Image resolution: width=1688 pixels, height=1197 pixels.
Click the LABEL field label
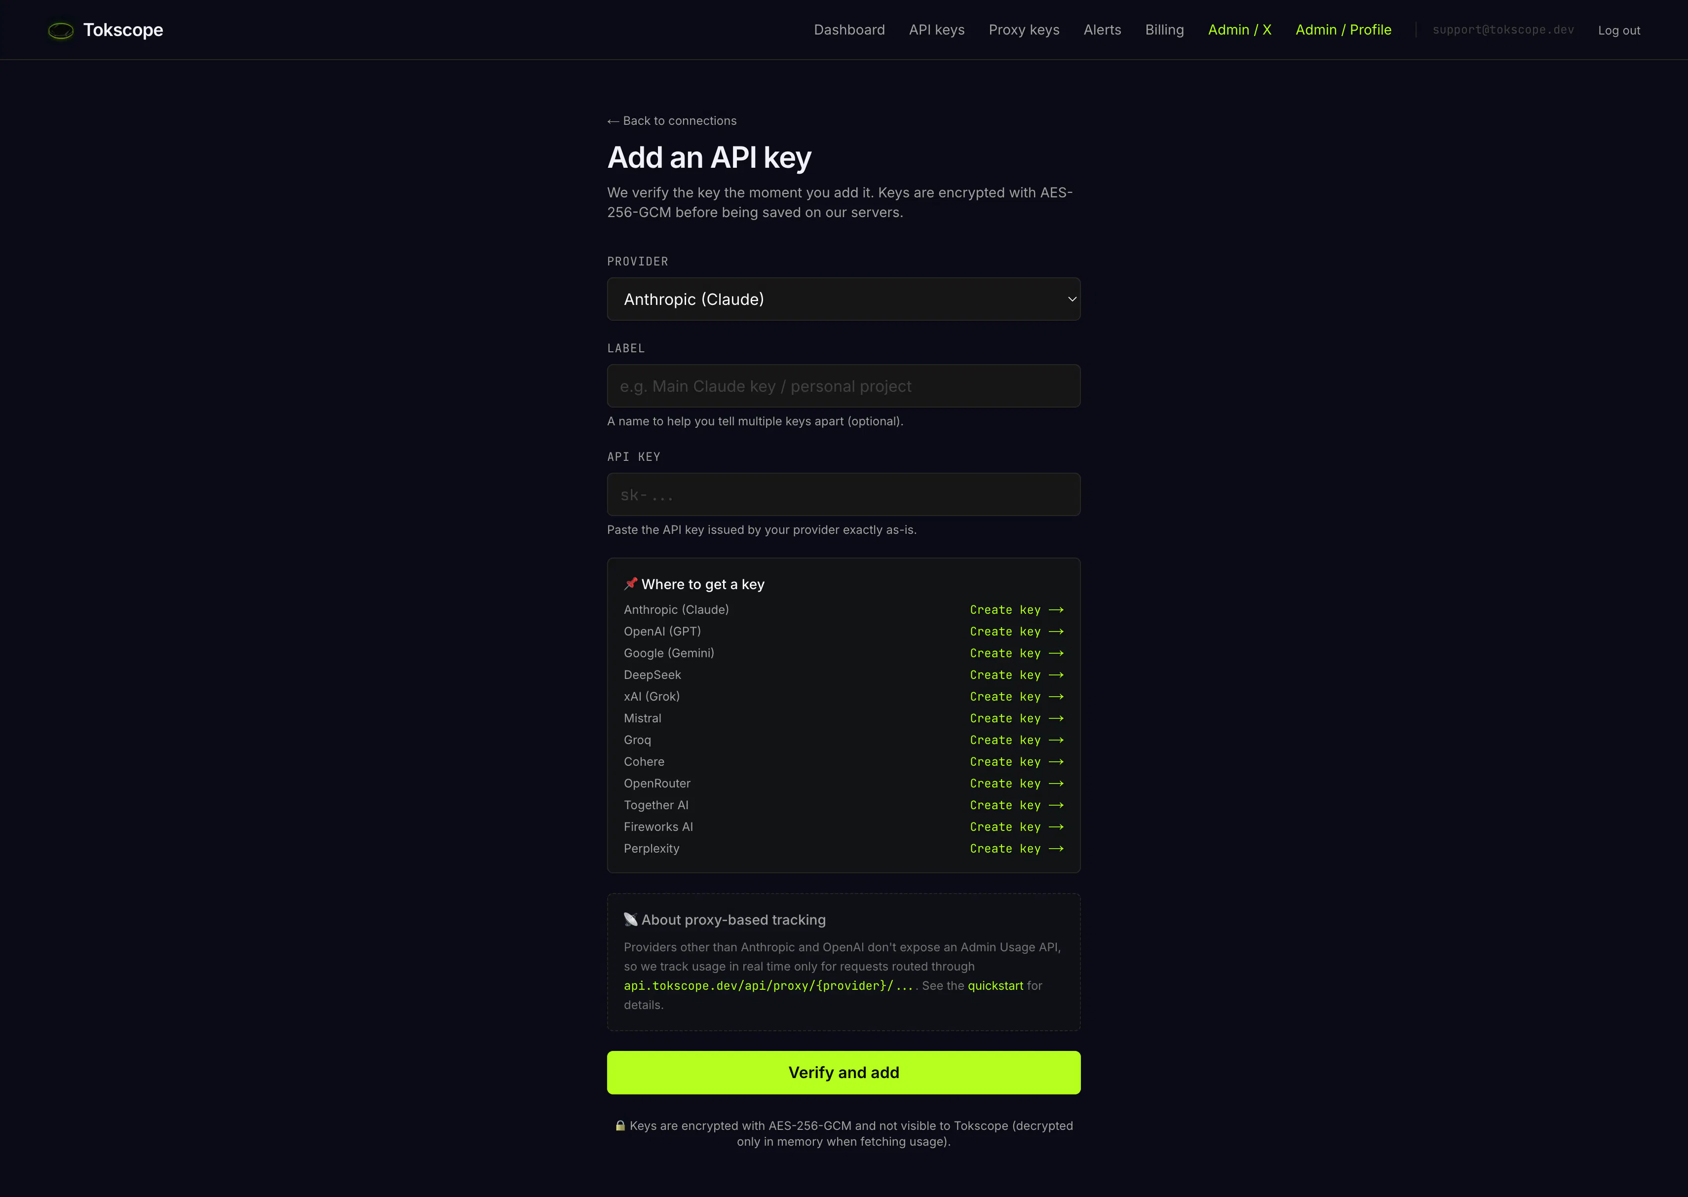626,349
